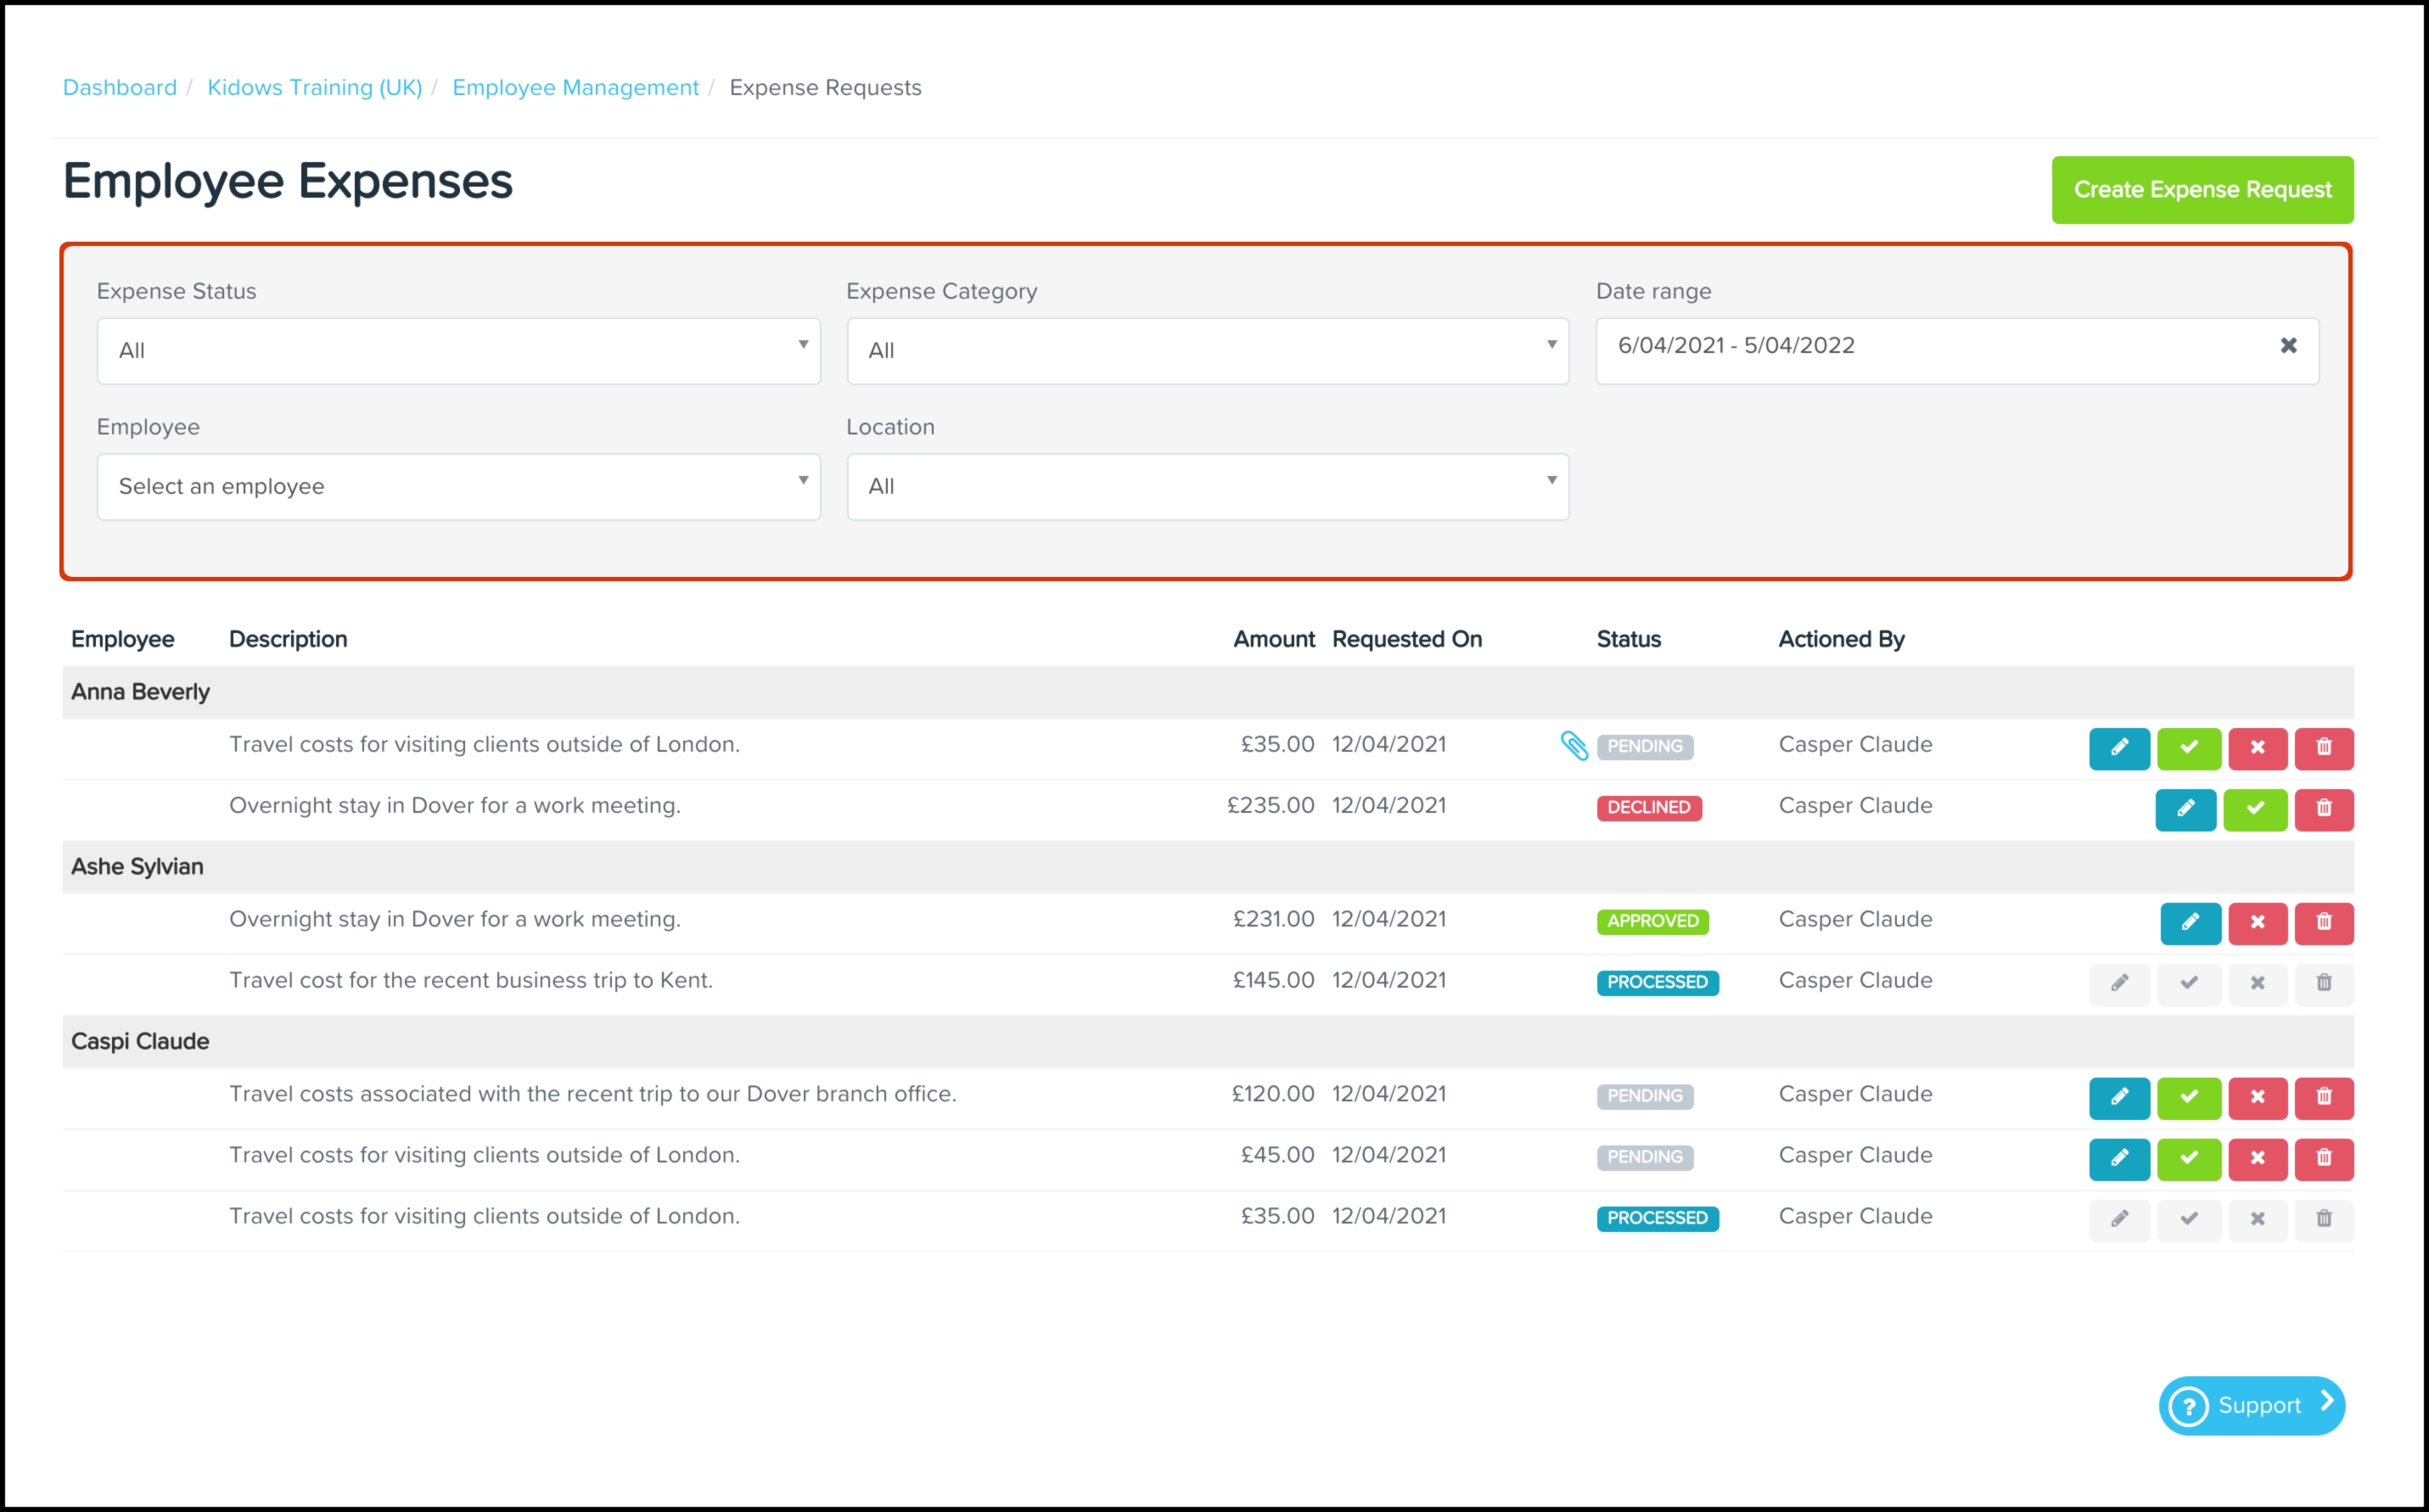Delete Caspi Claude's £45.00 expense
The width and height of the screenshot is (2429, 1512).
point(2323,1158)
